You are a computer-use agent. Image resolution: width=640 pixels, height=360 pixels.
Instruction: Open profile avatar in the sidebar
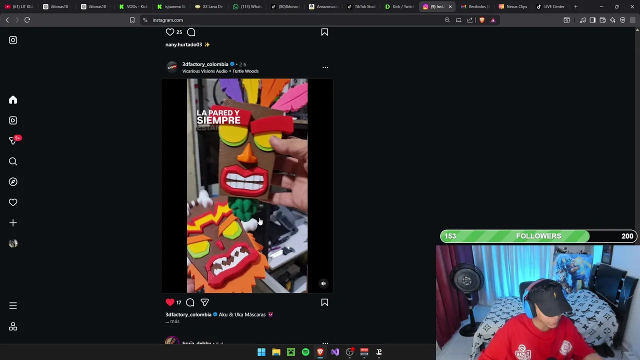13,243
